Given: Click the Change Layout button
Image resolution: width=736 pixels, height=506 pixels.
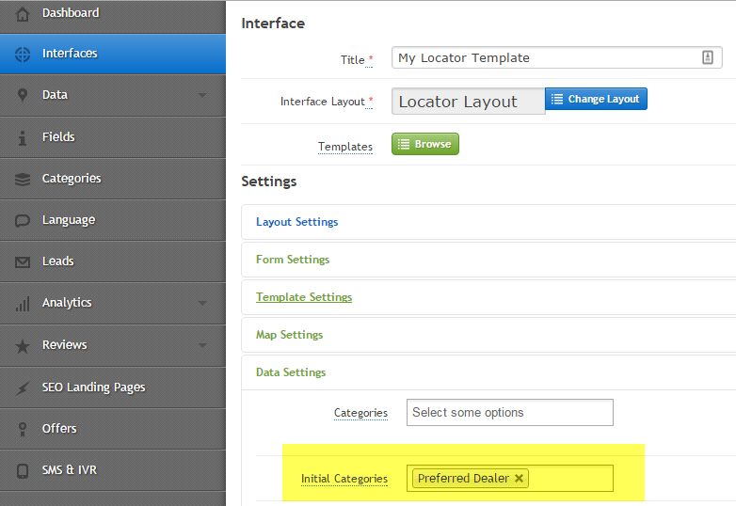Looking at the screenshot, I should point(596,99).
